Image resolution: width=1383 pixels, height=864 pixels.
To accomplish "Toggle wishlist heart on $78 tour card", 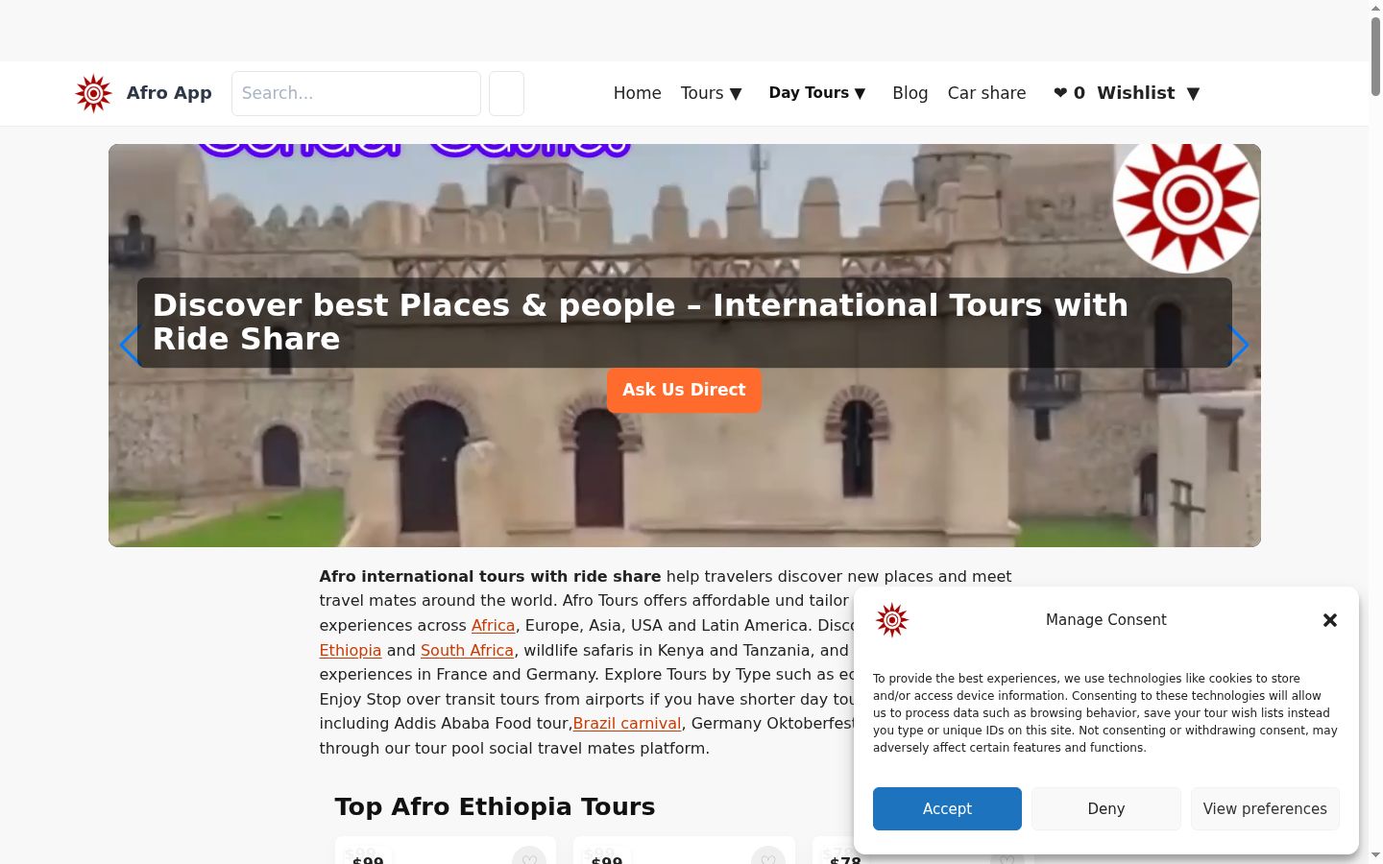I will click(x=1007, y=857).
